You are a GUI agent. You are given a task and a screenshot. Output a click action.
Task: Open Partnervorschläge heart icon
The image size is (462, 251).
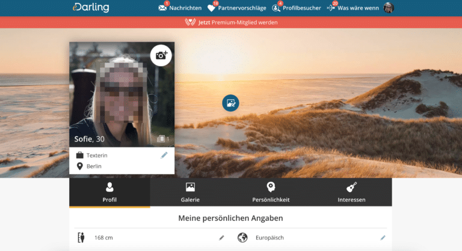point(211,8)
